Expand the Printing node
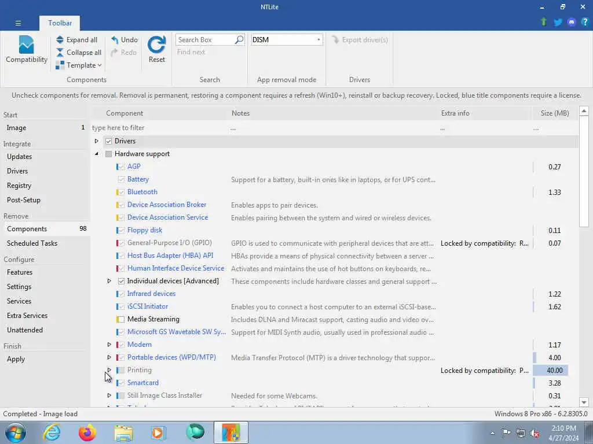This screenshot has height=444, width=593. (x=109, y=369)
